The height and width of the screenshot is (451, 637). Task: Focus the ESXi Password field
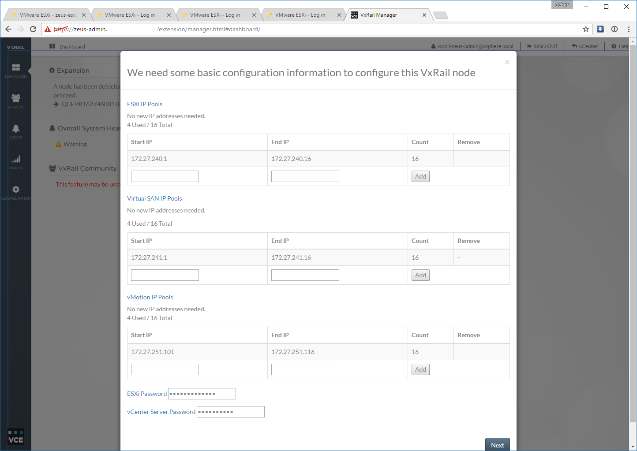tap(202, 394)
